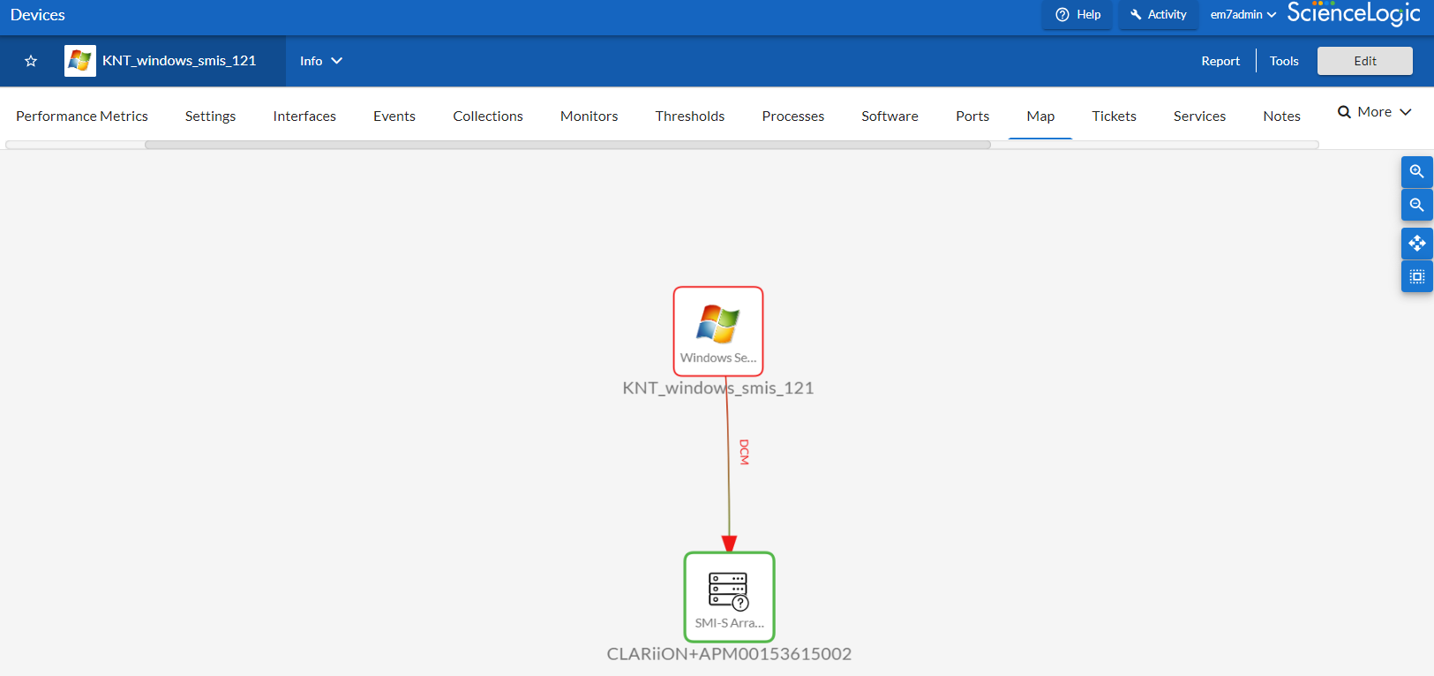Switch to the Ports tab
The width and height of the screenshot is (1434, 676).
click(972, 116)
